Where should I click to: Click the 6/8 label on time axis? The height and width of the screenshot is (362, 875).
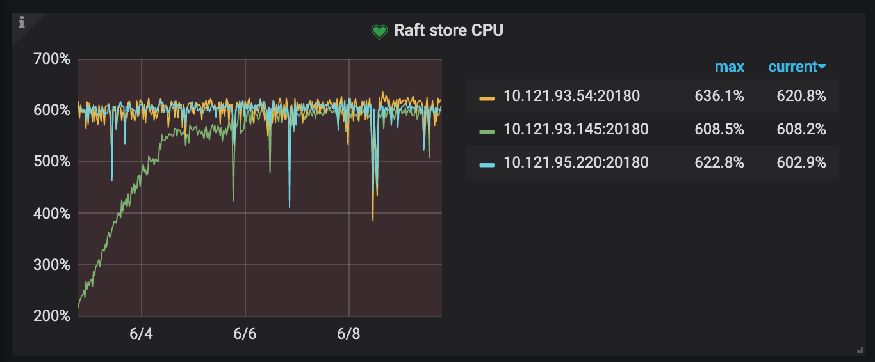pos(348,334)
